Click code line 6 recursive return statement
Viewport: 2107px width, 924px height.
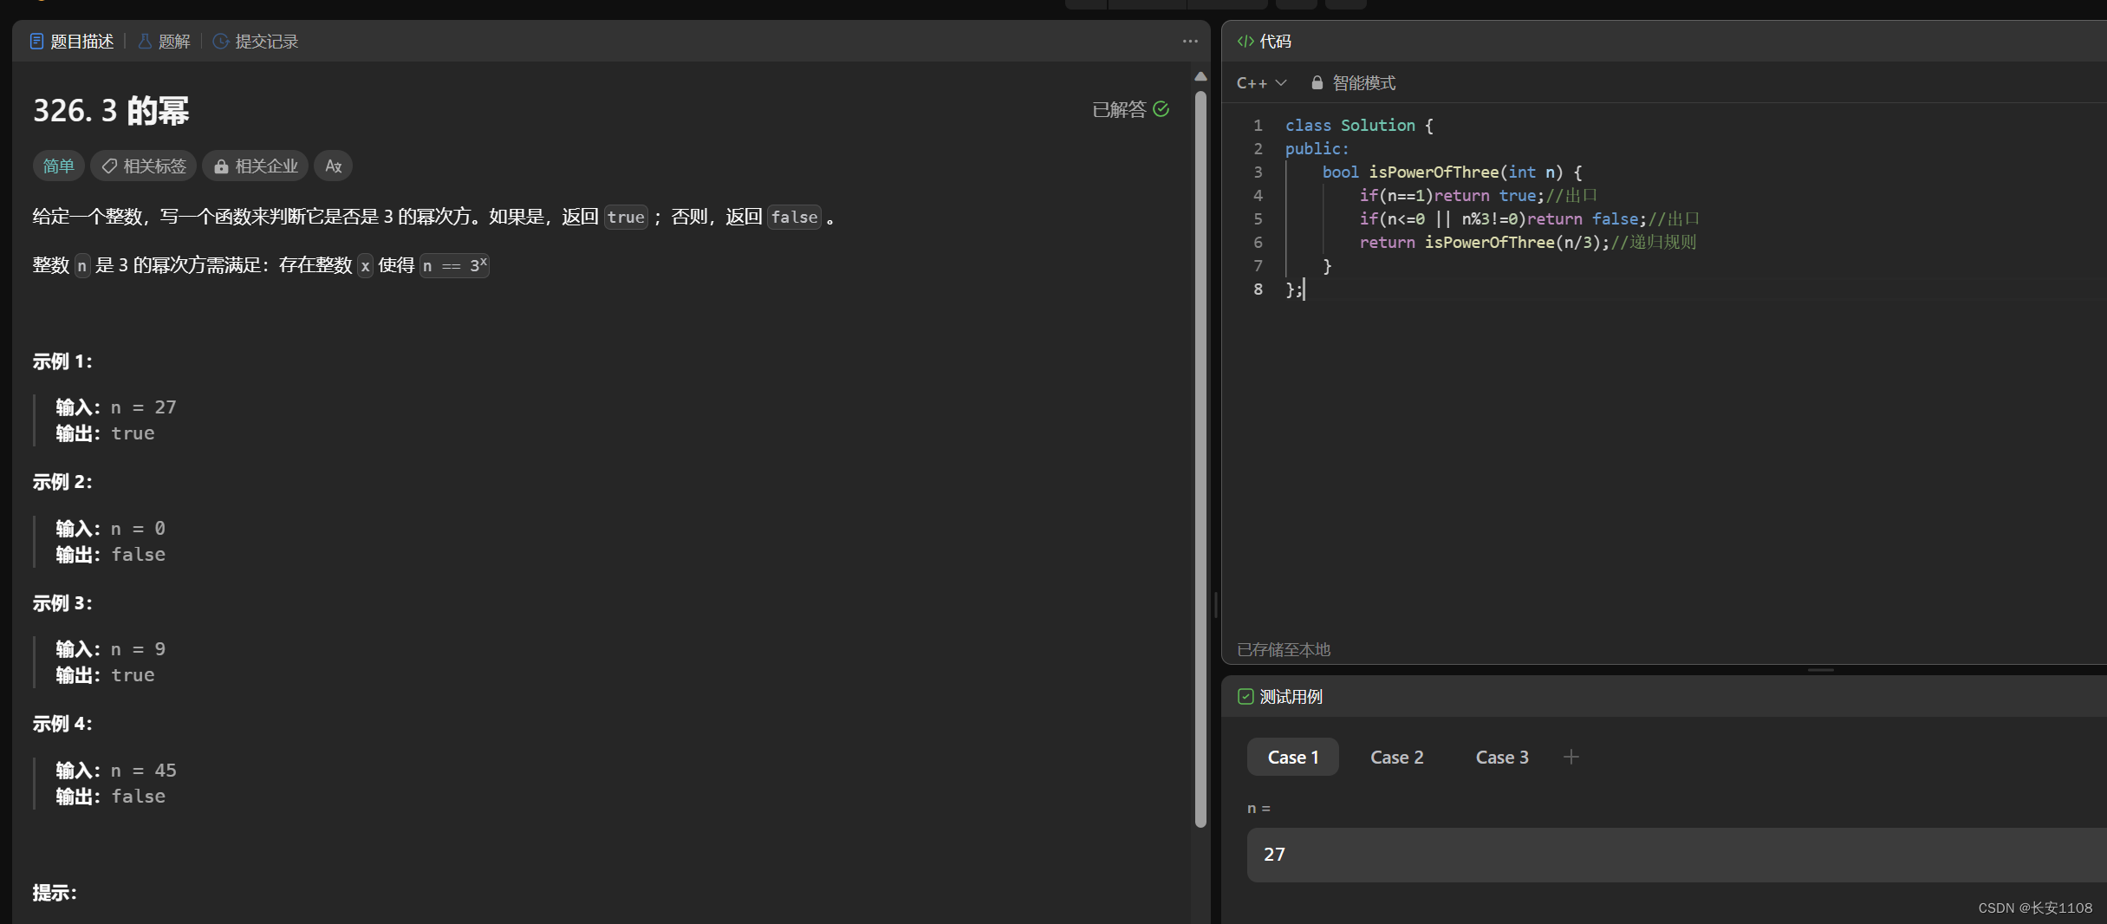pyautogui.click(x=1527, y=243)
